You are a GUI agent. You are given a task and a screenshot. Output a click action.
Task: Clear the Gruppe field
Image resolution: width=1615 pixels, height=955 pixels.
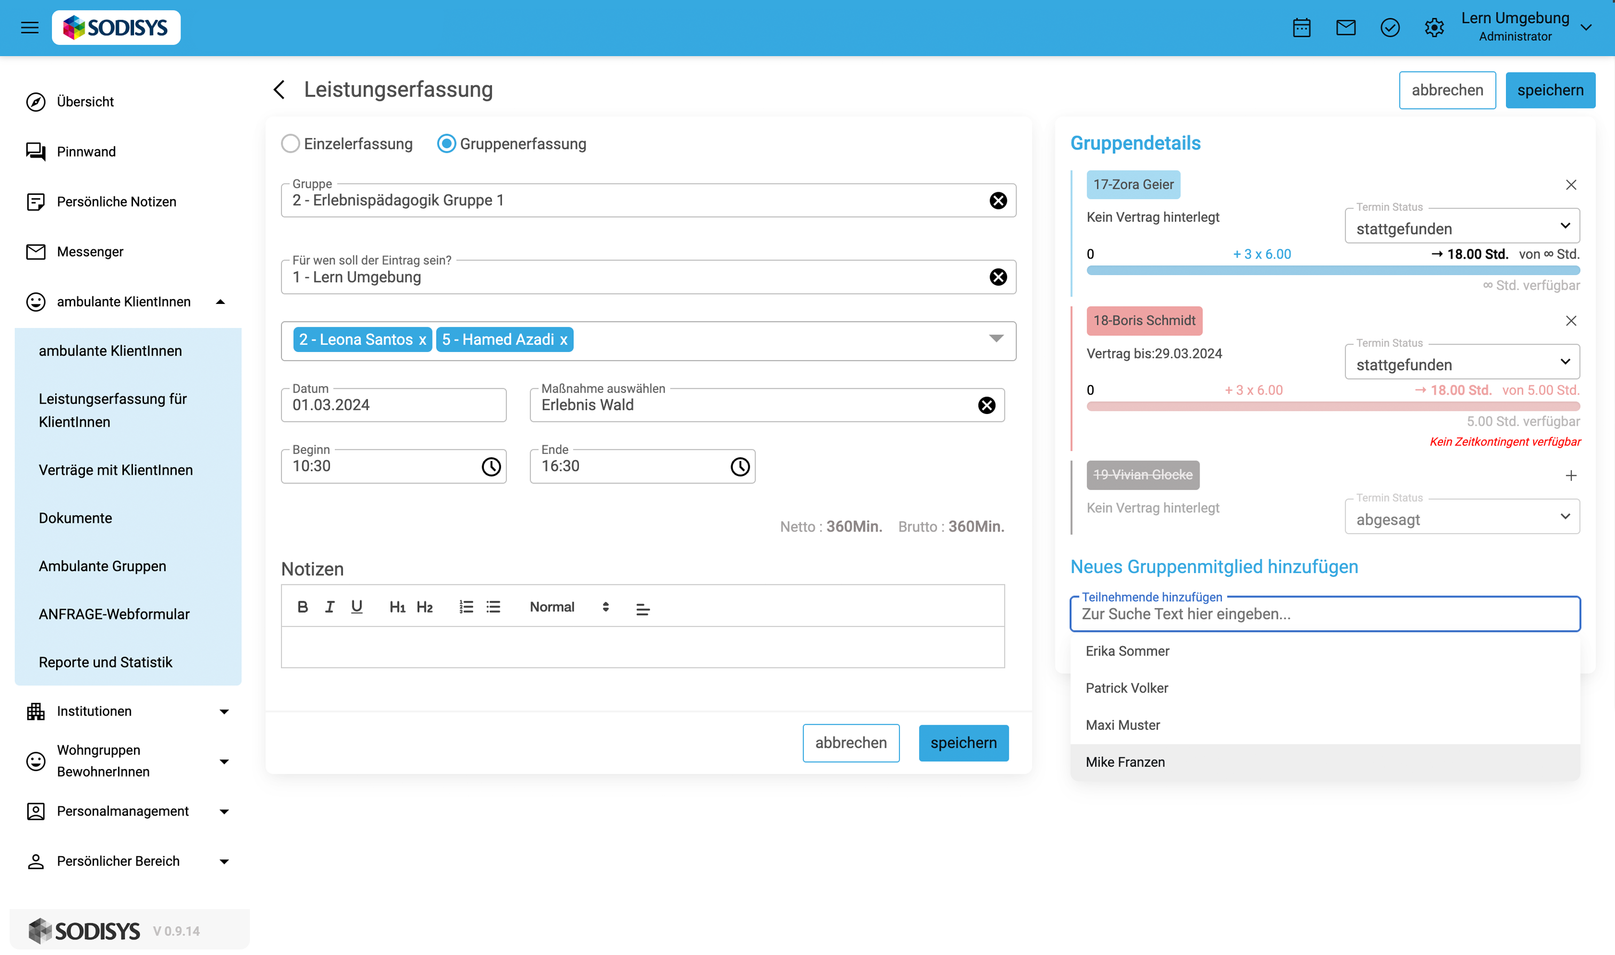pyautogui.click(x=998, y=201)
